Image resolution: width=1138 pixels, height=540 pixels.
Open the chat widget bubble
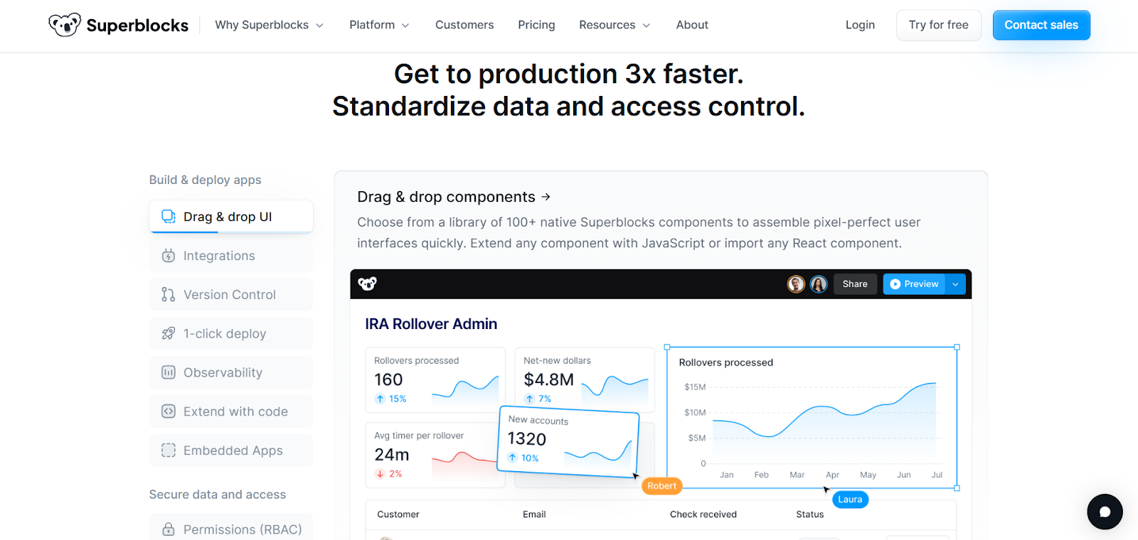tap(1105, 512)
